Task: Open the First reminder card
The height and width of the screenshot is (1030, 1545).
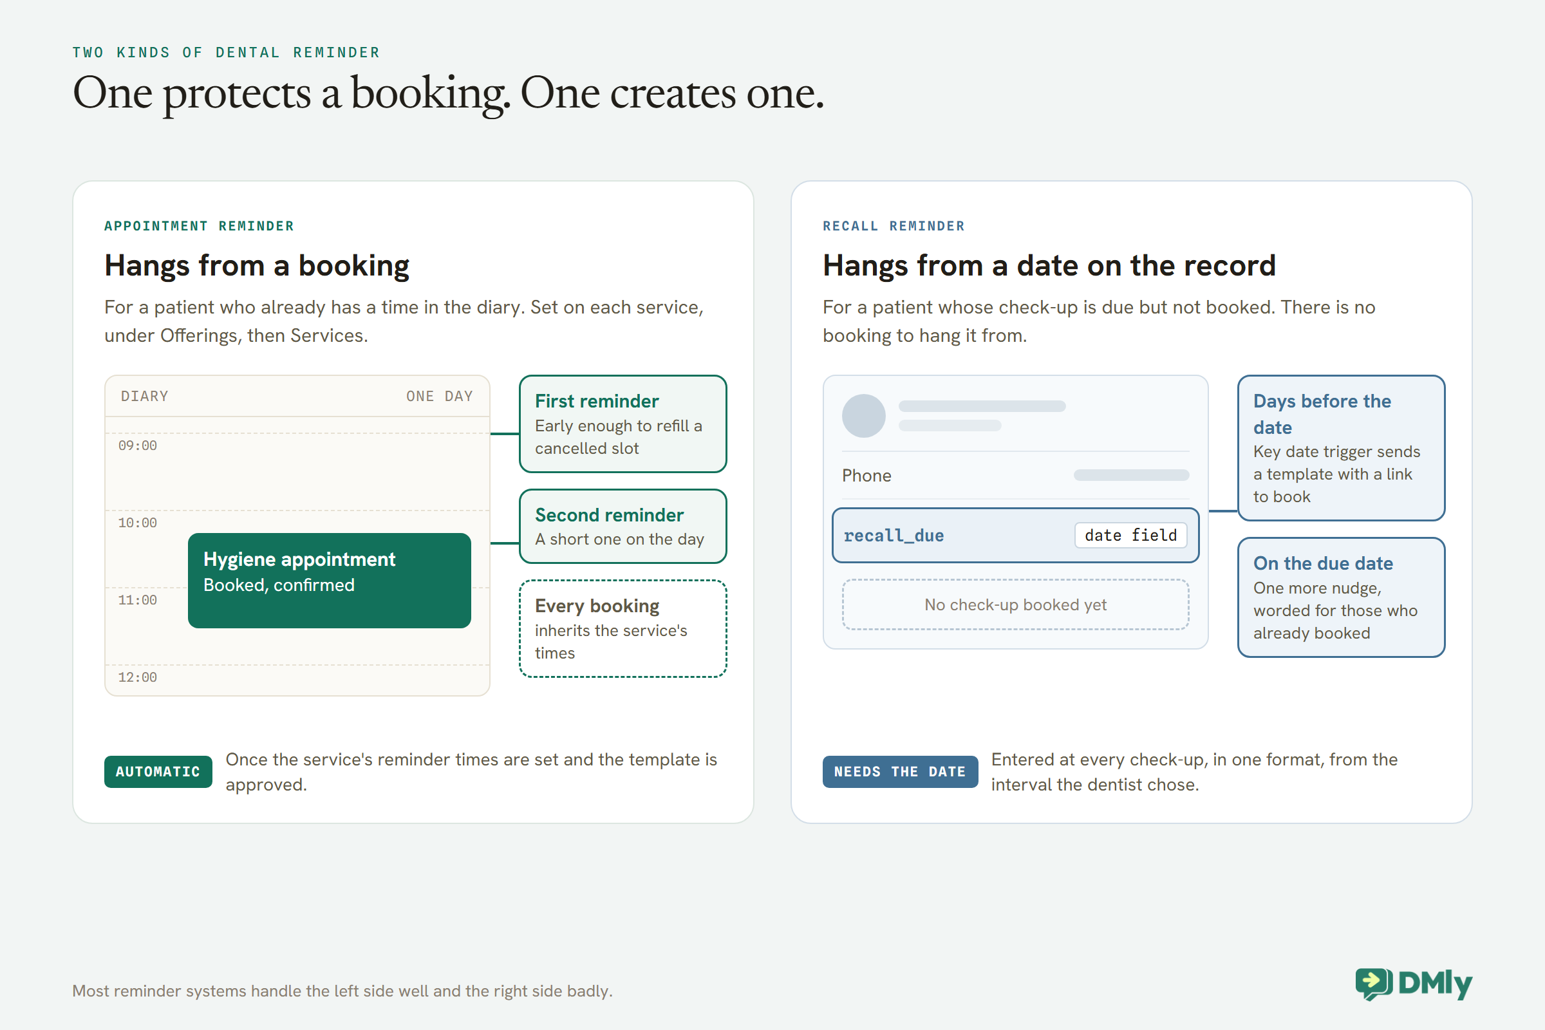Action: tap(623, 424)
